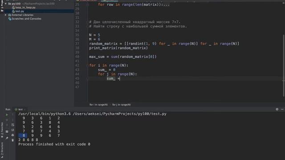285x160 pixels.
Task: Click 'sum_ = 0' on line 43
Action: pos(106,70)
